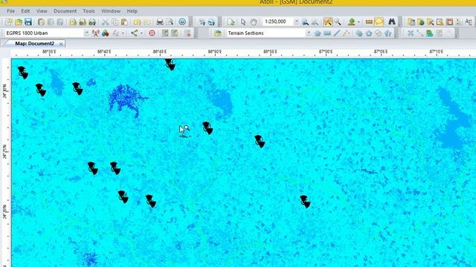Select the draw rectangle shape tool

(x=327, y=33)
